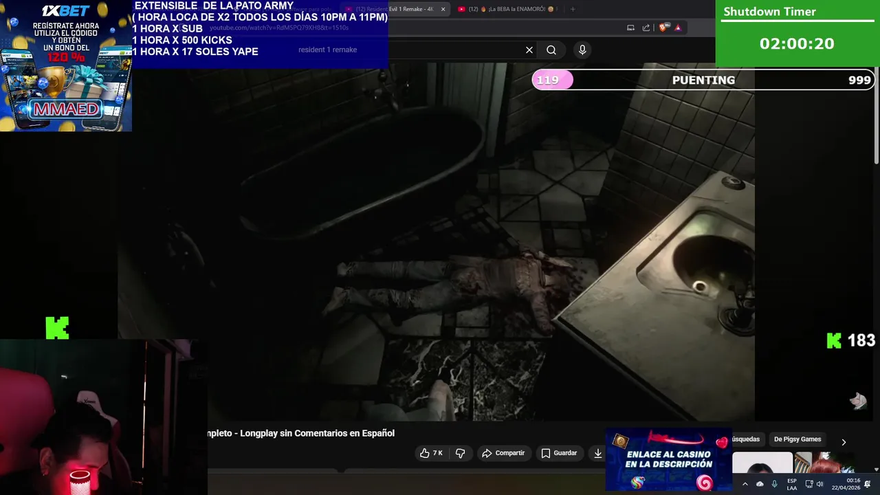Show more filter chips with the right chevron
880x495 pixels.
844,442
